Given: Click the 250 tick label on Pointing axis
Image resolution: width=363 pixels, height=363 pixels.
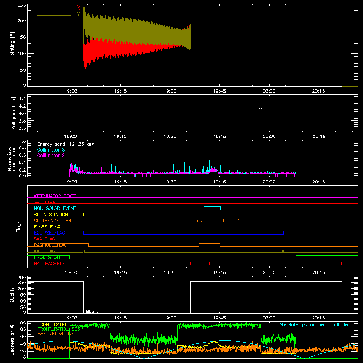Looking at the screenshot, I should coord(21,5).
